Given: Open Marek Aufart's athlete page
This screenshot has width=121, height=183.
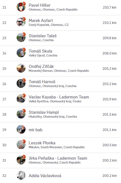Looking at the screenshot, I should point(41,21).
